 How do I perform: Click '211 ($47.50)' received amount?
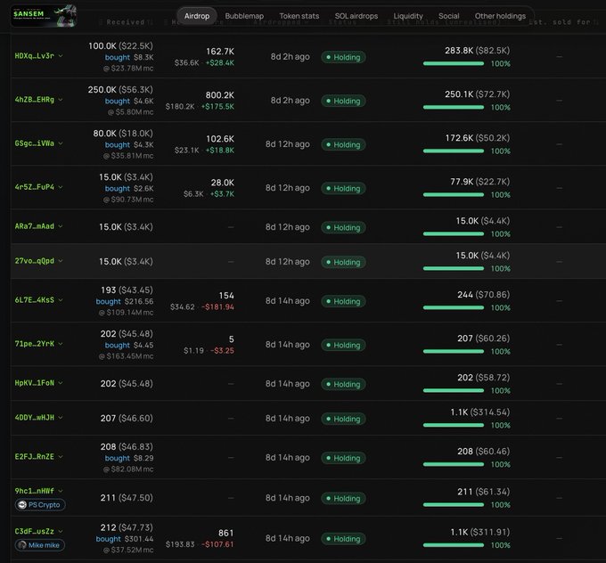point(127,498)
